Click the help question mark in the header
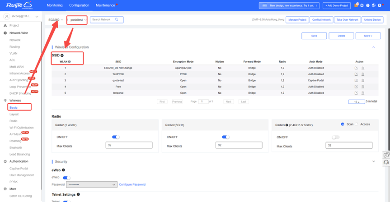 coord(367,6)
